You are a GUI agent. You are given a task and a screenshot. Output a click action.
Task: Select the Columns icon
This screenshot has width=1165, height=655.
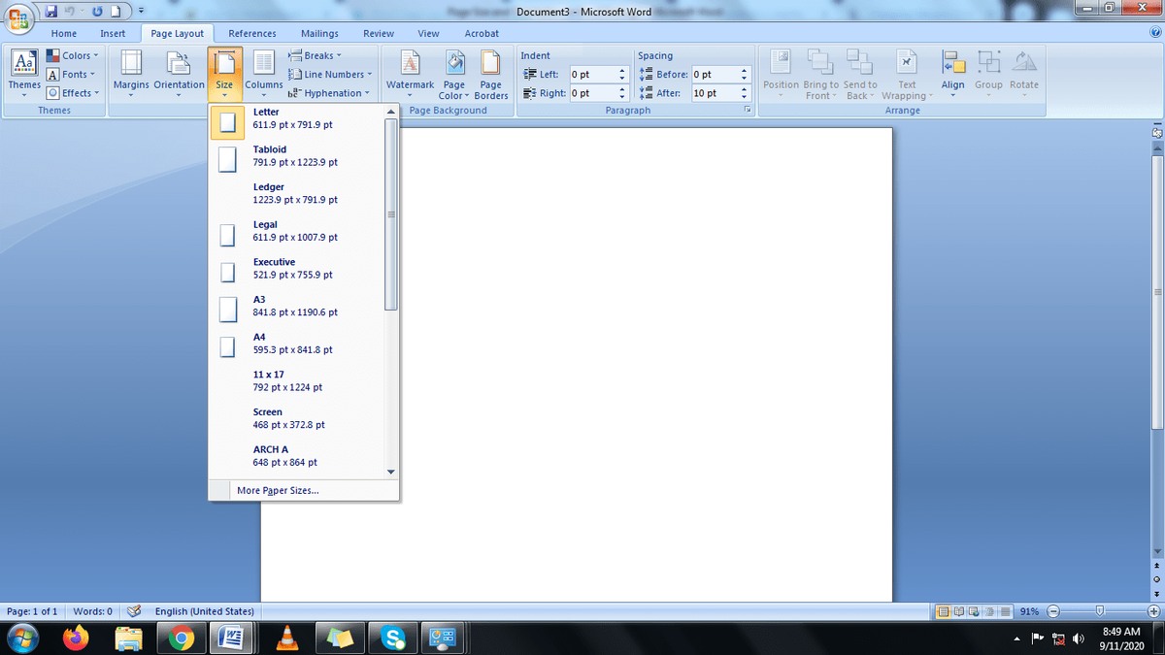(x=263, y=73)
